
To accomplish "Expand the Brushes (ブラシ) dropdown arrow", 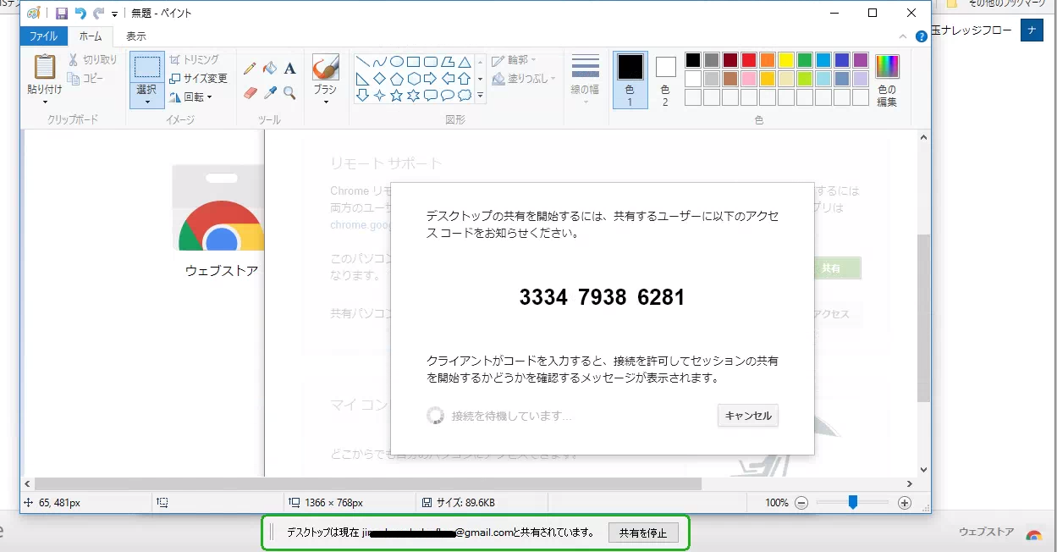I will point(325,102).
